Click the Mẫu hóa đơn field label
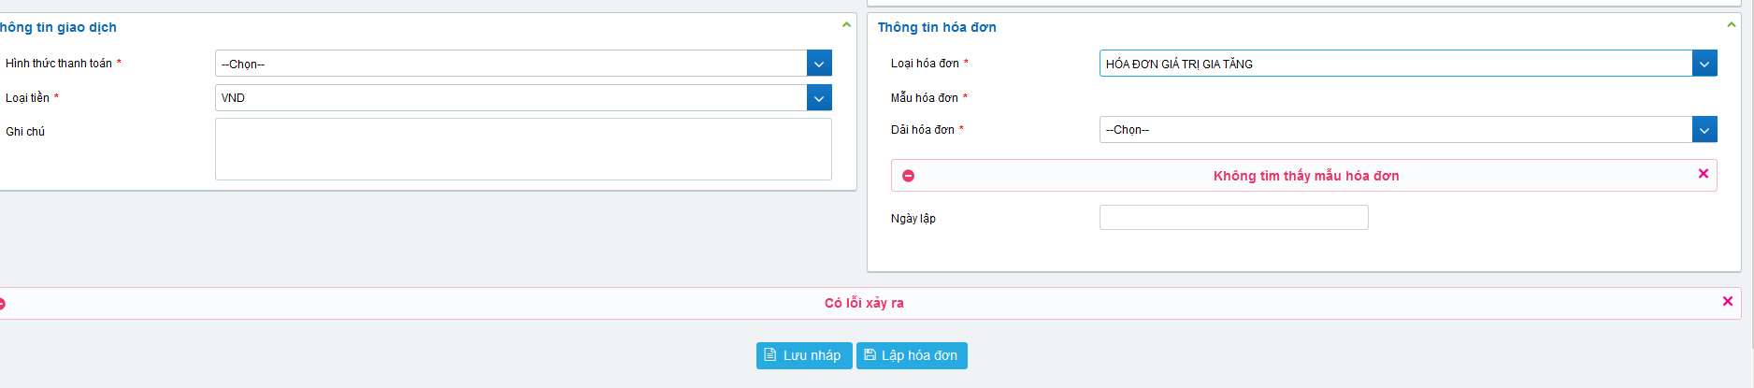The width and height of the screenshot is (1754, 388). click(924, 97)
